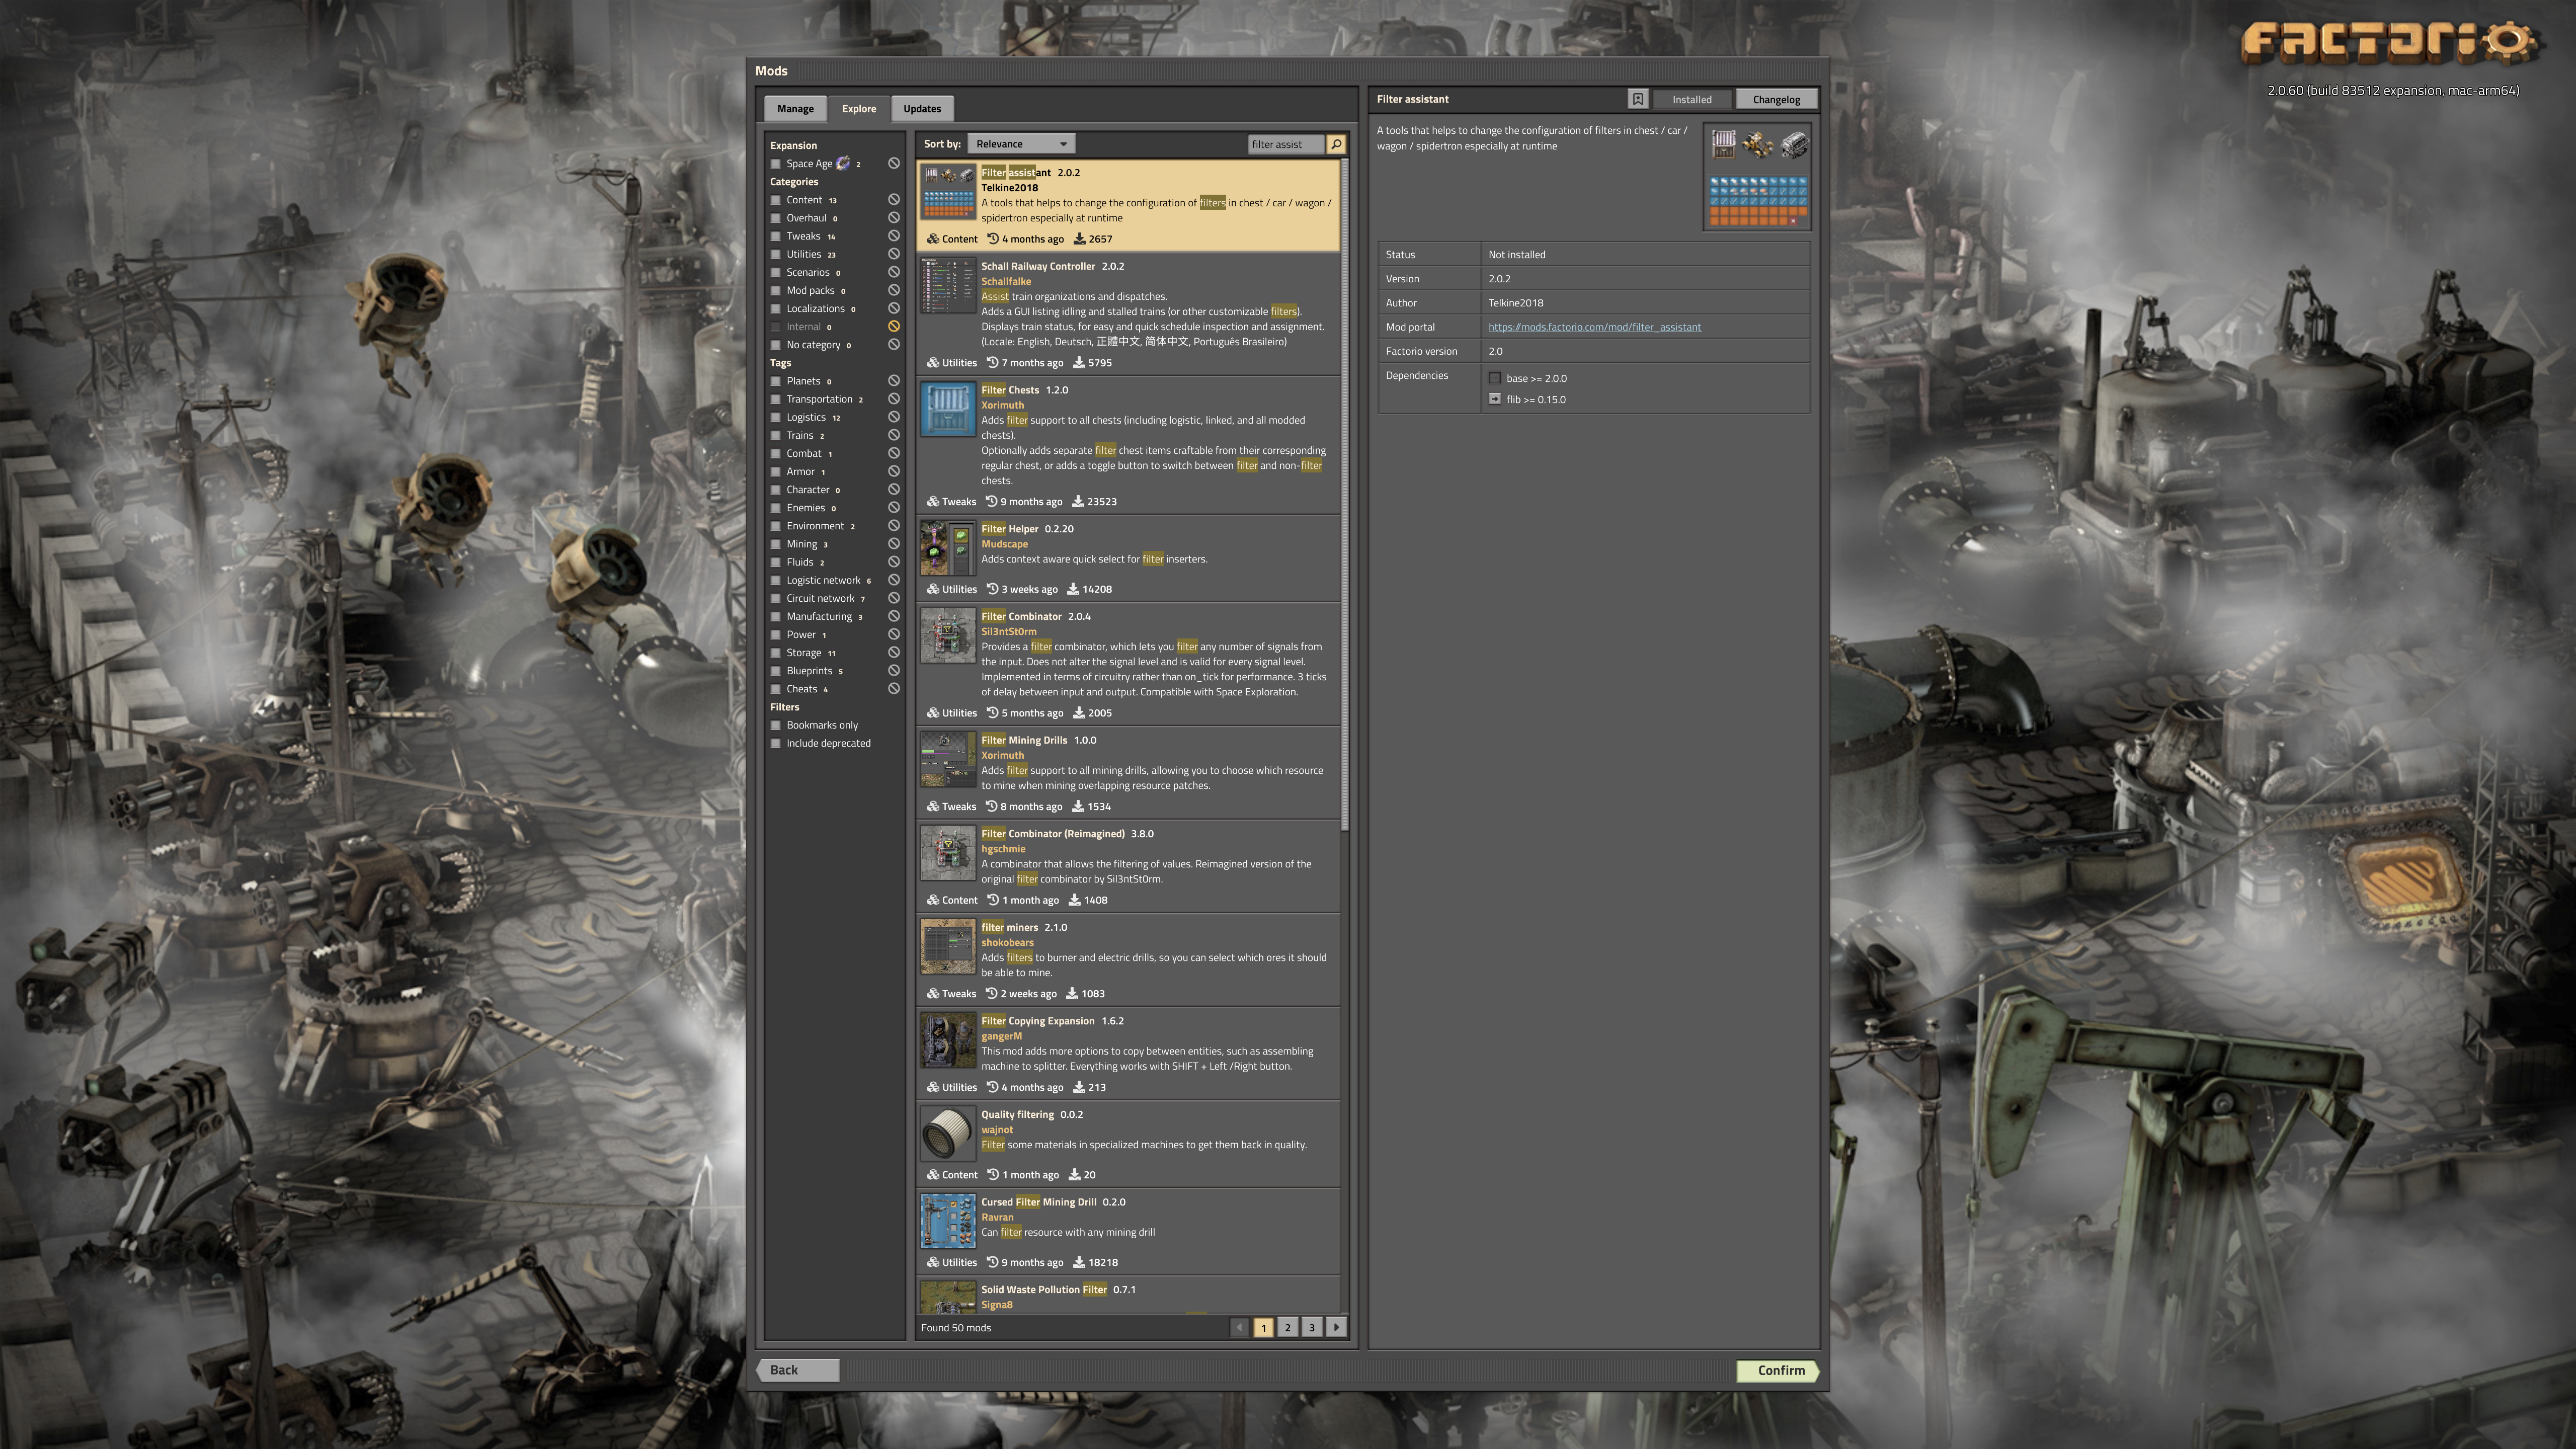Viewport: 2576px width, 1449px height.
Task: Exclude the Logistics tag
Action: pos(894,417)
